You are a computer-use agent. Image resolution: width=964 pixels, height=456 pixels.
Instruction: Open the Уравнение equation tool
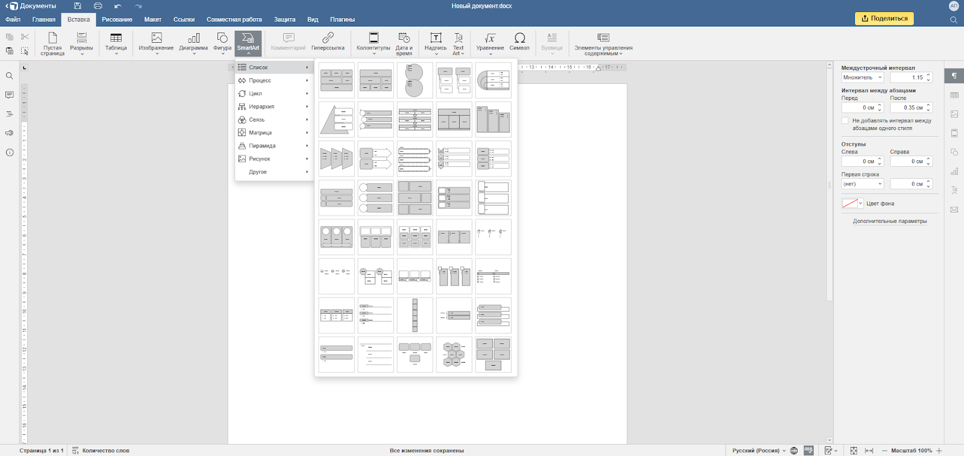(x=490, y=44)
